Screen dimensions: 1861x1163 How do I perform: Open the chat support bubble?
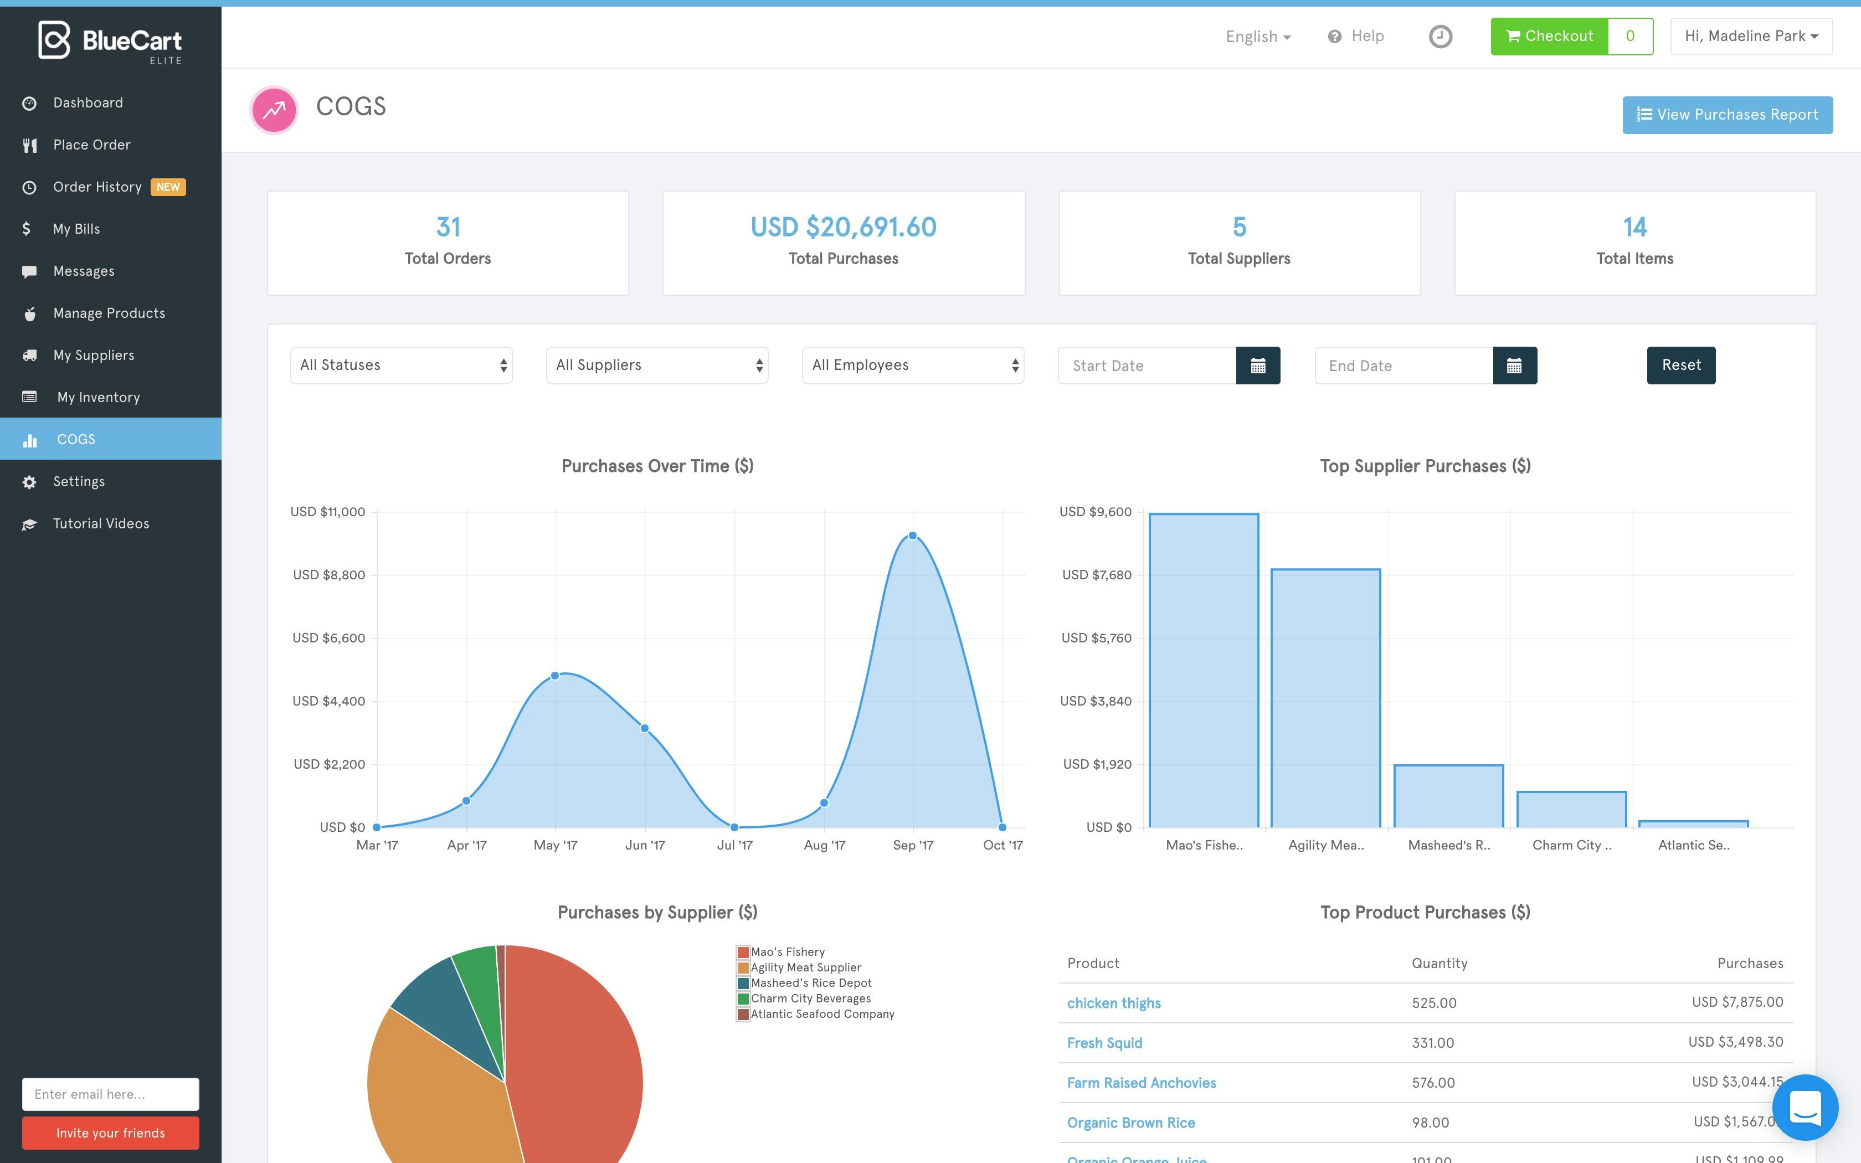click(1804, 1107)
